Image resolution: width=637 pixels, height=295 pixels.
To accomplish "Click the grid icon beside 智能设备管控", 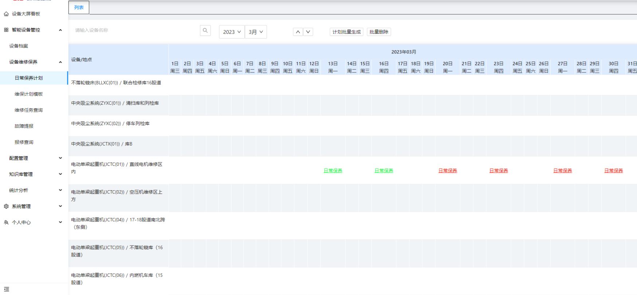I will click(6, 30).
